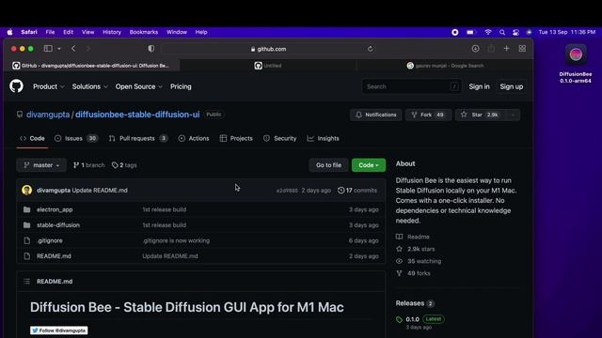Click the GitHub Search field
This screenshot has width=602, height=338.
[412, 86]
